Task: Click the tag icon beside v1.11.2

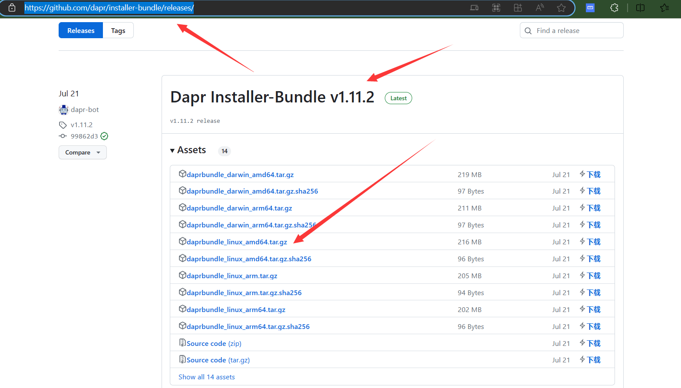Action: 63,125
